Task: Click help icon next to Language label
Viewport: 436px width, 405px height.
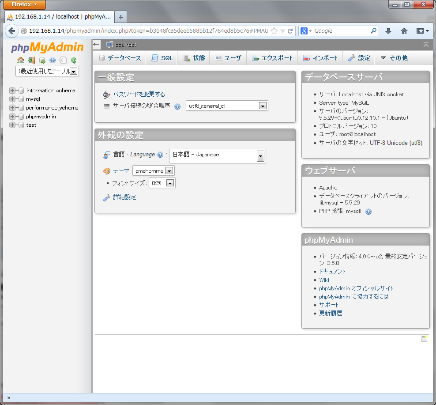Action: pos(160,155)
